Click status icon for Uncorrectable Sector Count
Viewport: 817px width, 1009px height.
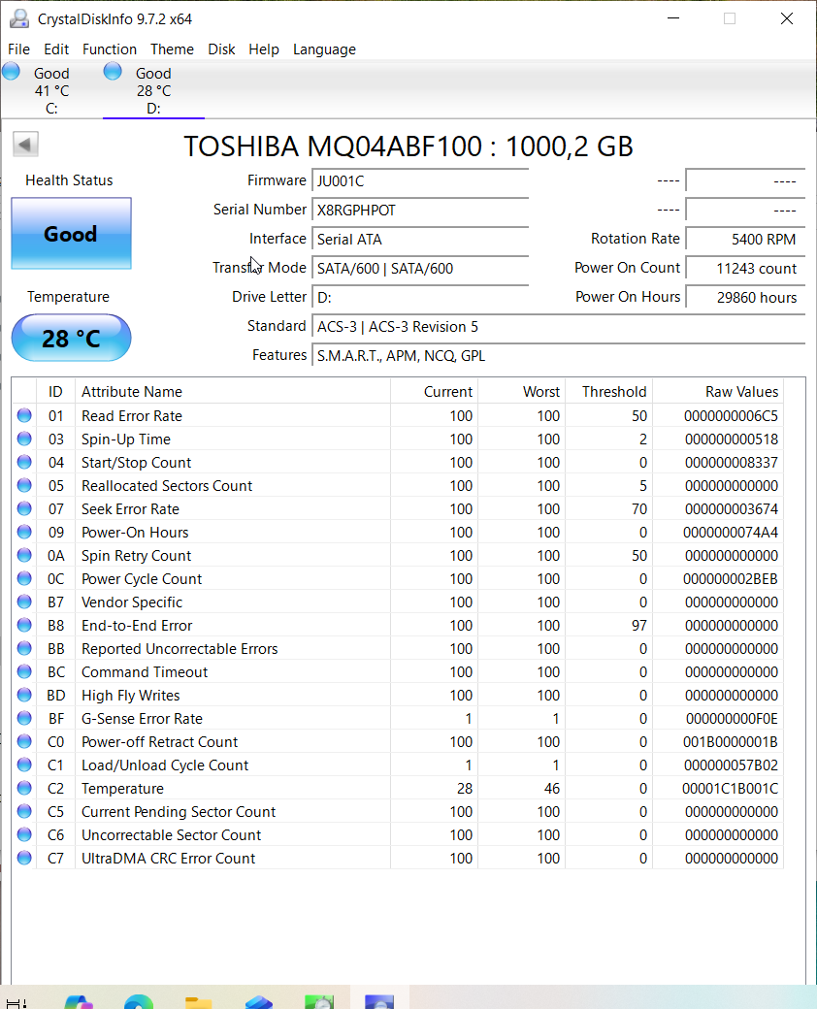point(24,834)
